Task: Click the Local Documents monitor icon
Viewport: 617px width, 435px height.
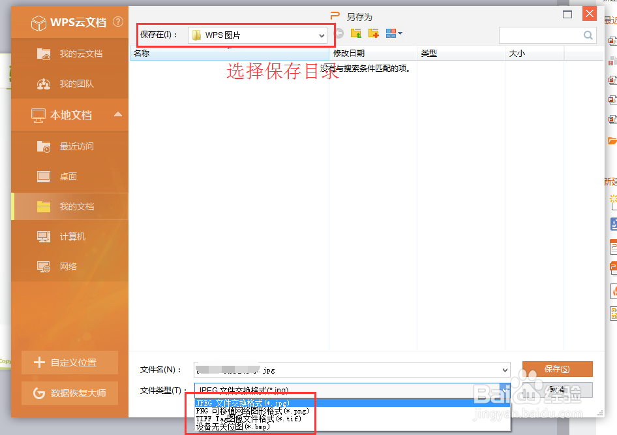Action: click(38, 116)
